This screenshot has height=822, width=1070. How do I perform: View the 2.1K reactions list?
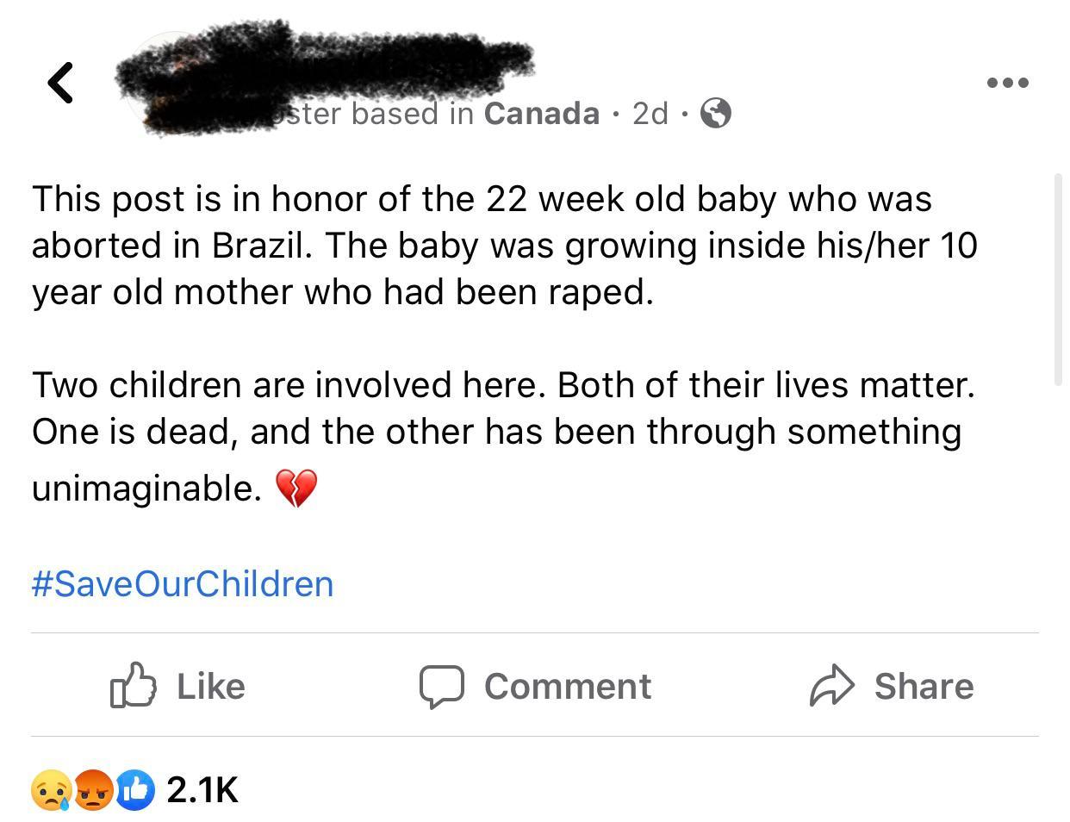coord(202,790)
